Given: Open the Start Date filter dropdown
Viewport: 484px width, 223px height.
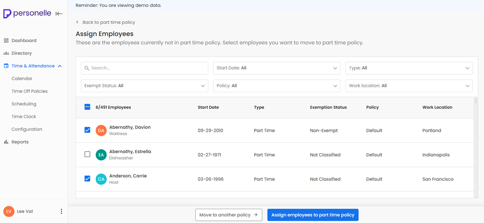Looking at the screenshot, I should 277,68.
